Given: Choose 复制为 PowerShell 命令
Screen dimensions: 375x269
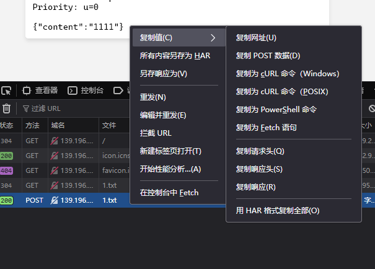Looking at the screenshot, I should pyautogui.click(x=294, y=110).
